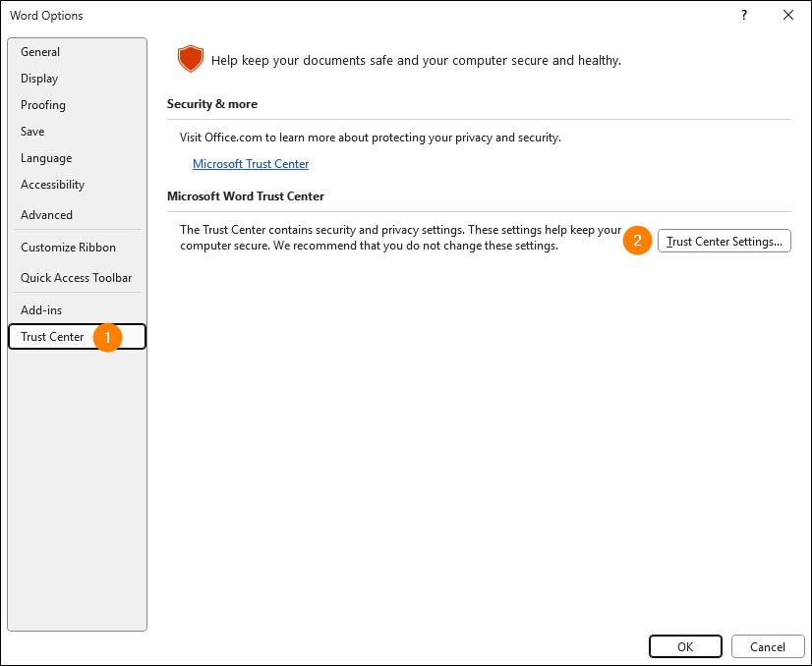Click the Trust Center Settings button
This screenshot has width=812, height=666.
[x=724, y=241]
